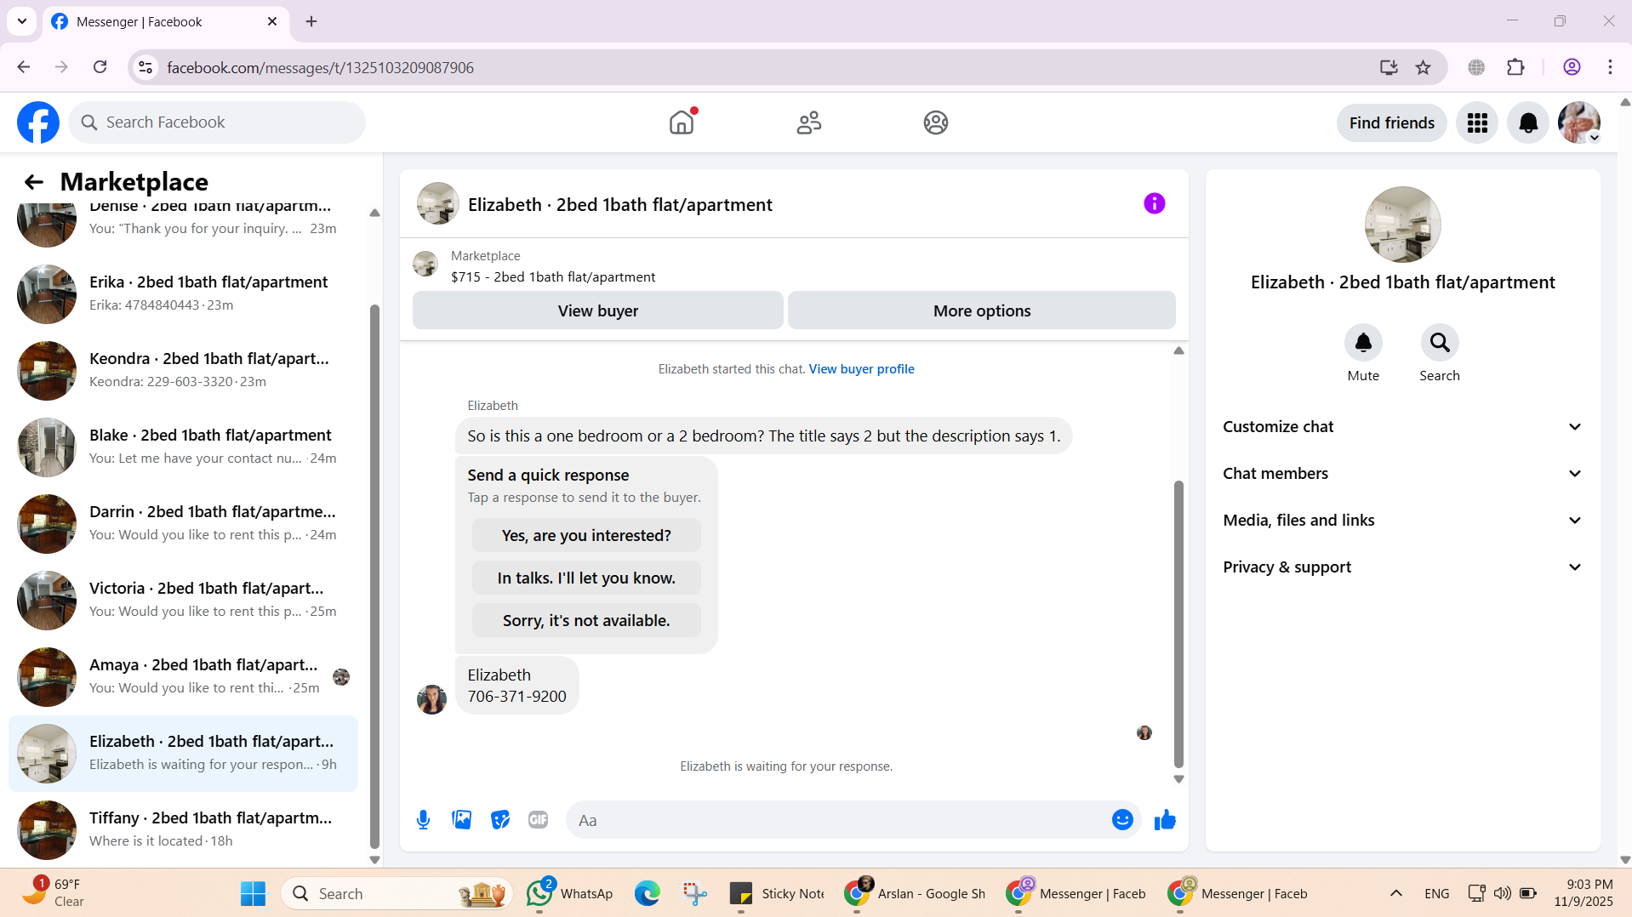Show hidden system tray icons chevron

1396,893
